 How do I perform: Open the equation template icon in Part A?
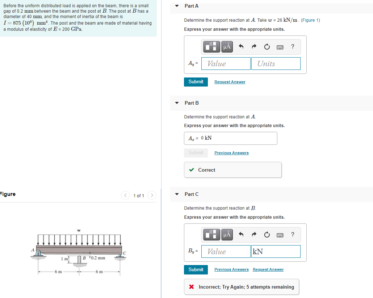tap(211, 47)
